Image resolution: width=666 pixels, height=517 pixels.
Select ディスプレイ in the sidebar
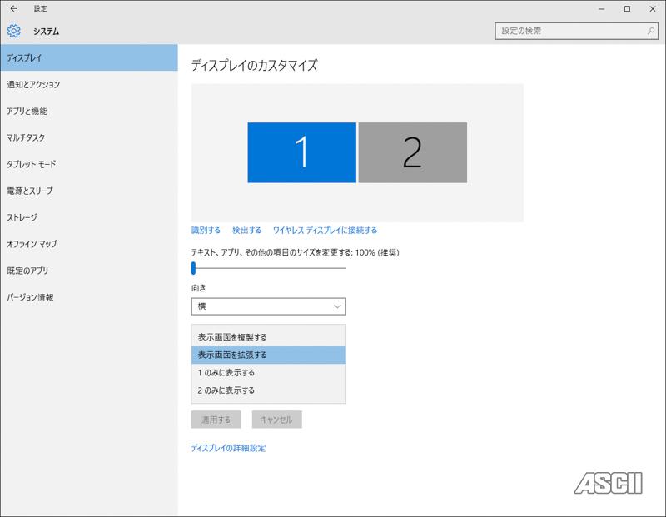tap(89, 57)
